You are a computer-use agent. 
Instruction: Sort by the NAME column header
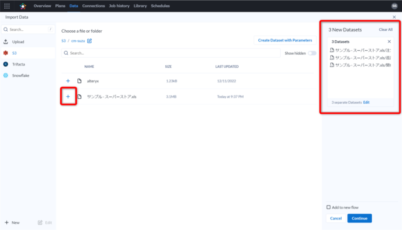[89, 67]
